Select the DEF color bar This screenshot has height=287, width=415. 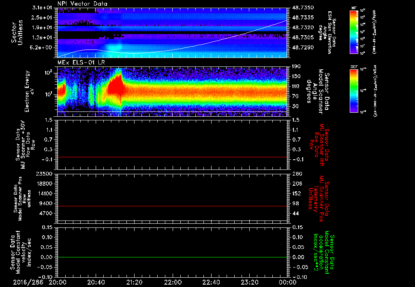click(354, 91)
